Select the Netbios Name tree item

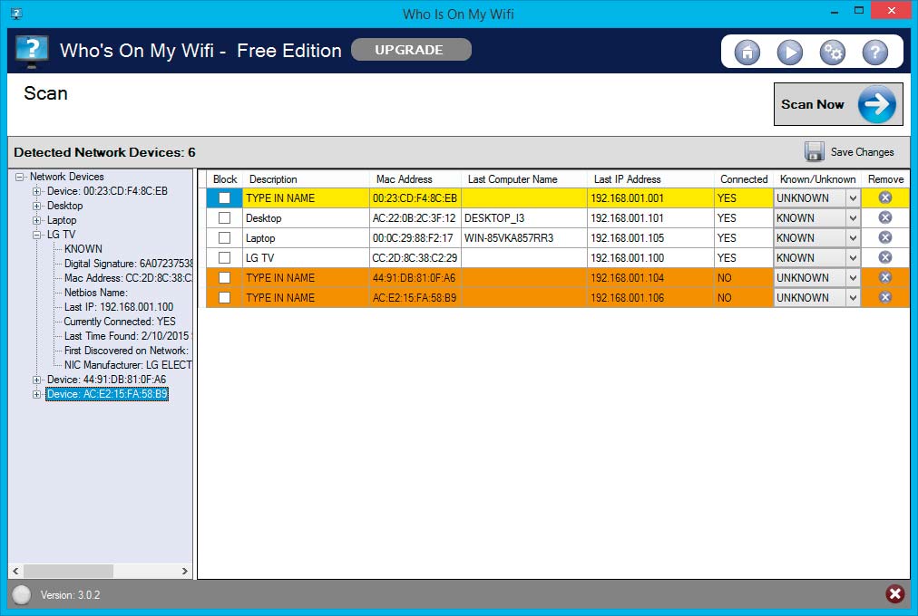click(95, 293)
